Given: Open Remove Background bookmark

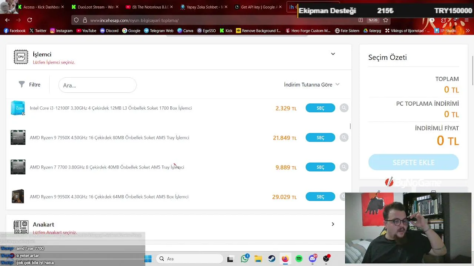Looking at the screenshot, I should pos(258,31).
